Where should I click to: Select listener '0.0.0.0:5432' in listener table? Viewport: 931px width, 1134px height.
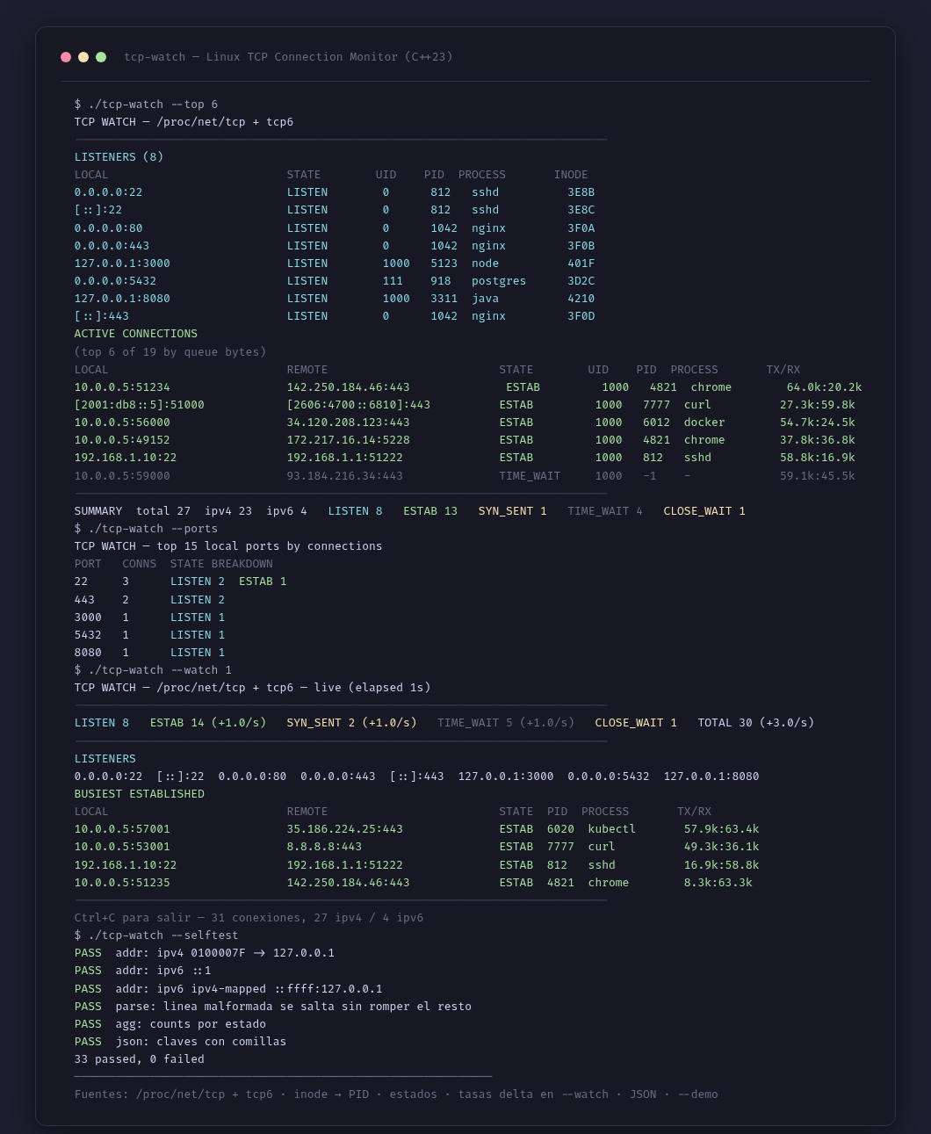(115, 281)
